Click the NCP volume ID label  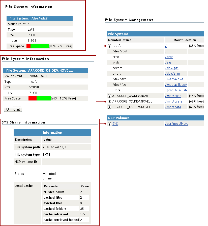[x=25, y=162]
